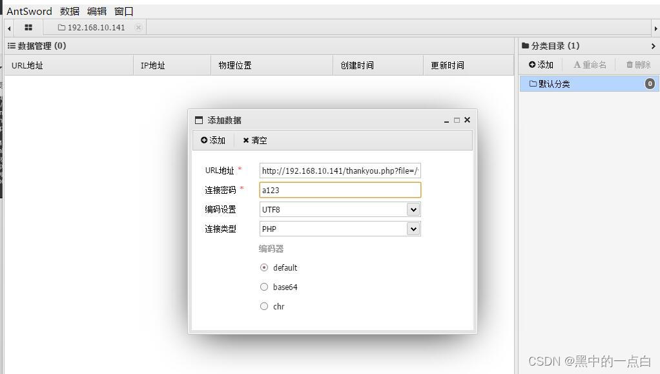660x374 pixels.
Task: Open the 编辑 menu
Action: (97, 12)
